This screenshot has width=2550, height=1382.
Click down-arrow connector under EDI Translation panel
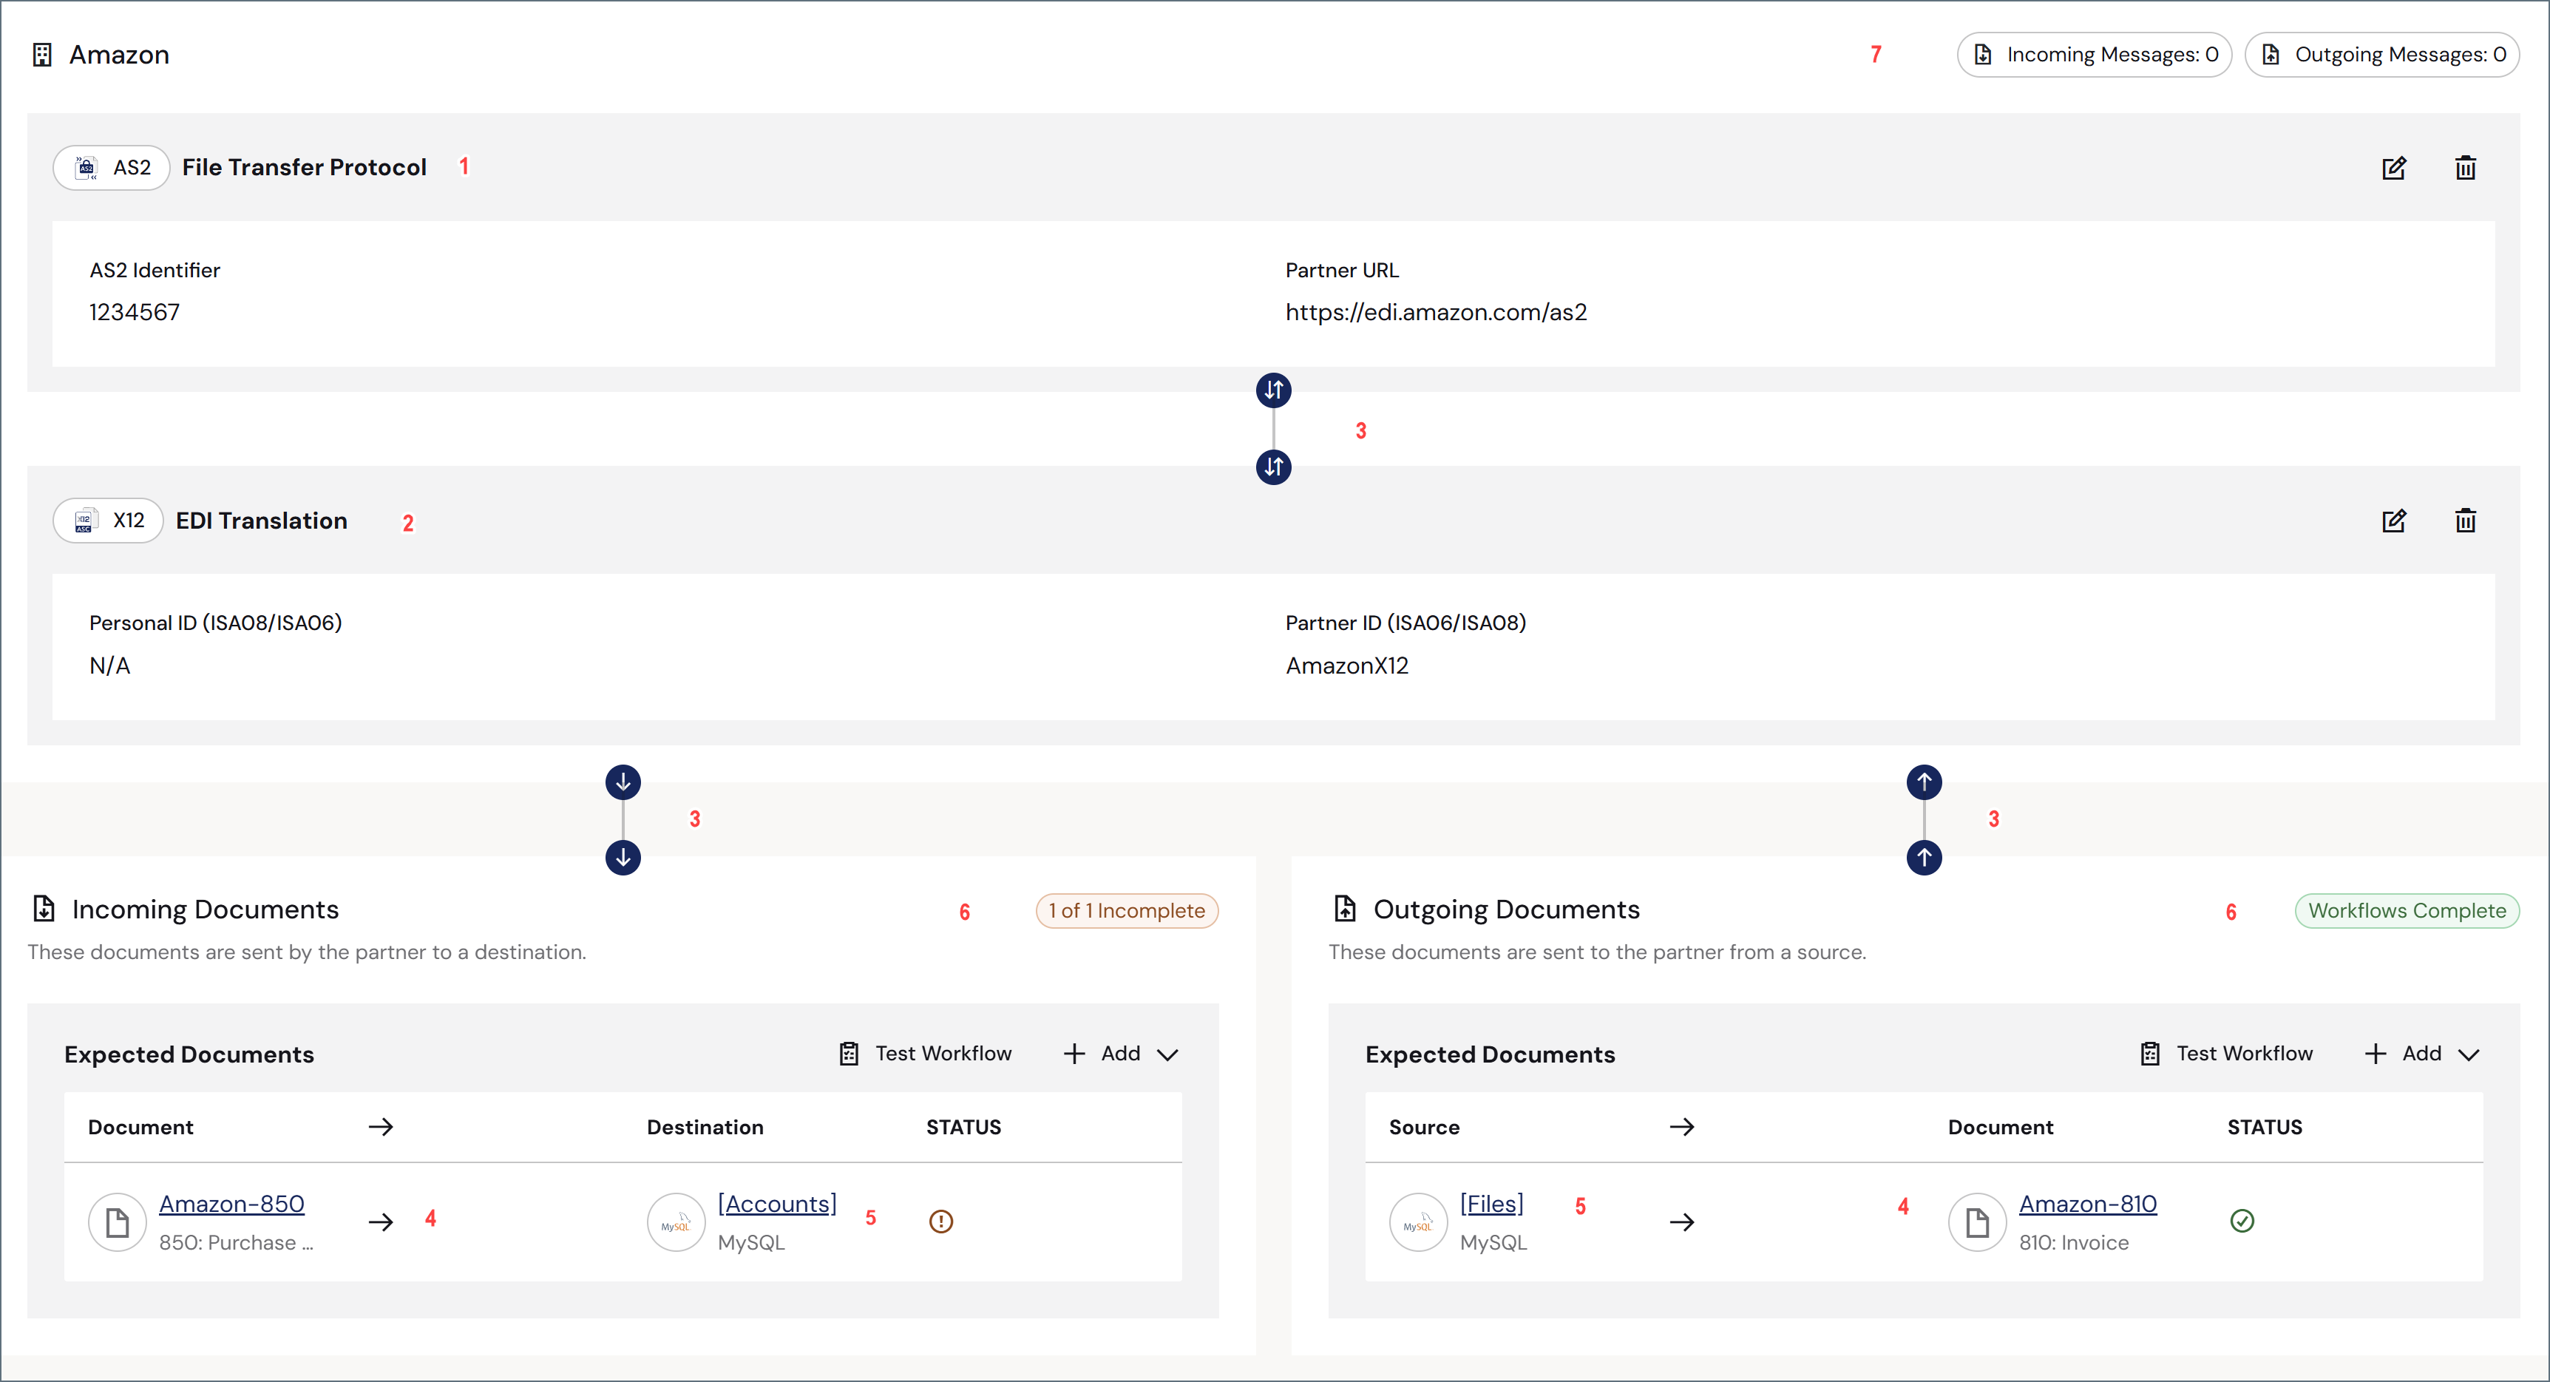[623, 782]
